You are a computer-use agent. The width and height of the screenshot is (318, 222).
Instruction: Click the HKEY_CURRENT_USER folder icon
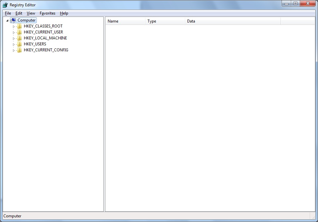[x=20, y=32]
